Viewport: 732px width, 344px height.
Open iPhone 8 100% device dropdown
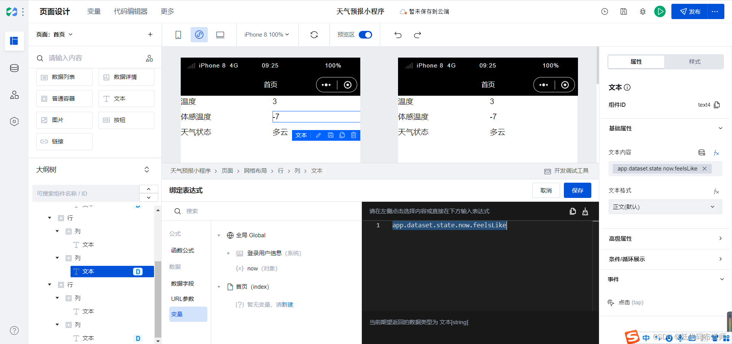click(x=267, y=35)
